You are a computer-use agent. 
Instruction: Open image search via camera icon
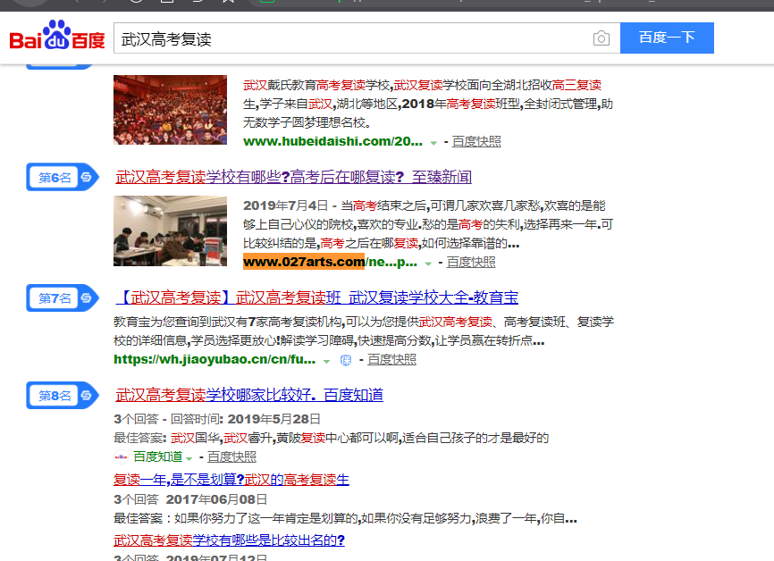click(x=601, y=38)
